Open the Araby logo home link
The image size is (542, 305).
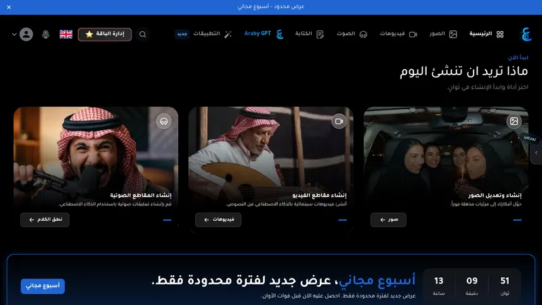pos(526,35)
